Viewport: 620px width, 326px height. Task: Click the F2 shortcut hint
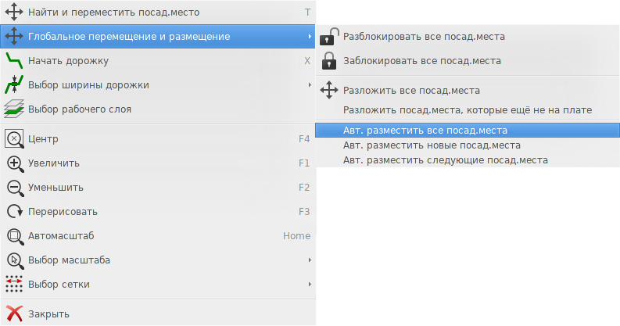point(304,188)
